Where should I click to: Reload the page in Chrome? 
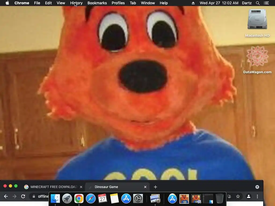pos(23,196)
